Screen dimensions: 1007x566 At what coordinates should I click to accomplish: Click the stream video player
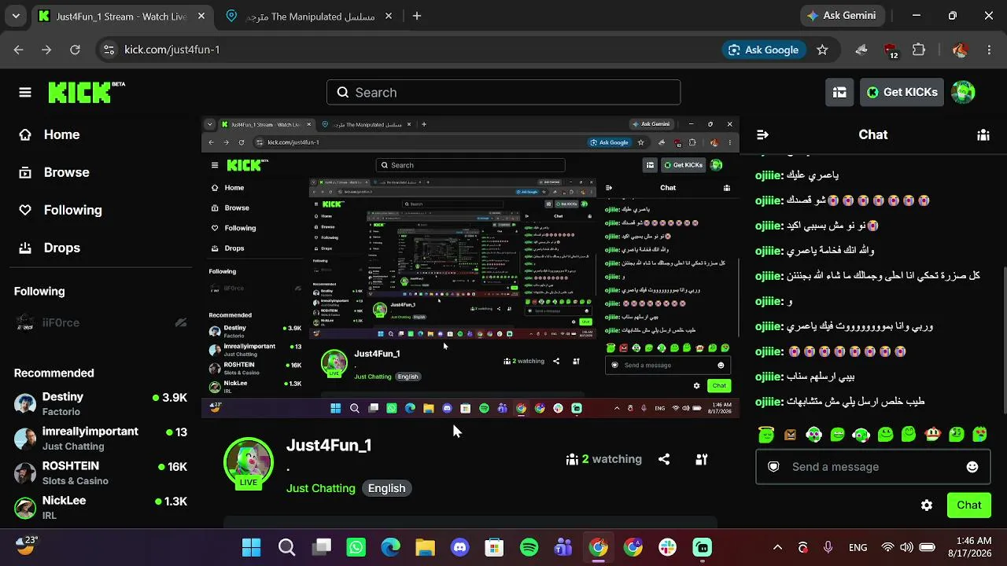[470, 267]
